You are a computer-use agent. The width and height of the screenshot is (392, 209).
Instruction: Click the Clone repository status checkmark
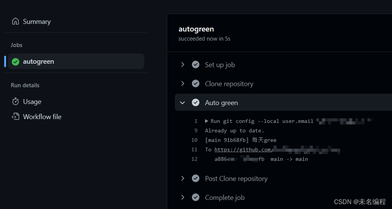[196, 84]
